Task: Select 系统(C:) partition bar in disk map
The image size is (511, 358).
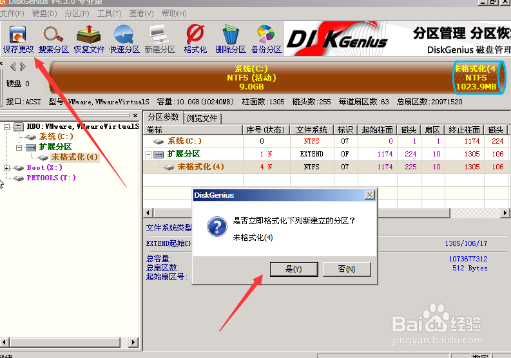Action: pos(251,77)
